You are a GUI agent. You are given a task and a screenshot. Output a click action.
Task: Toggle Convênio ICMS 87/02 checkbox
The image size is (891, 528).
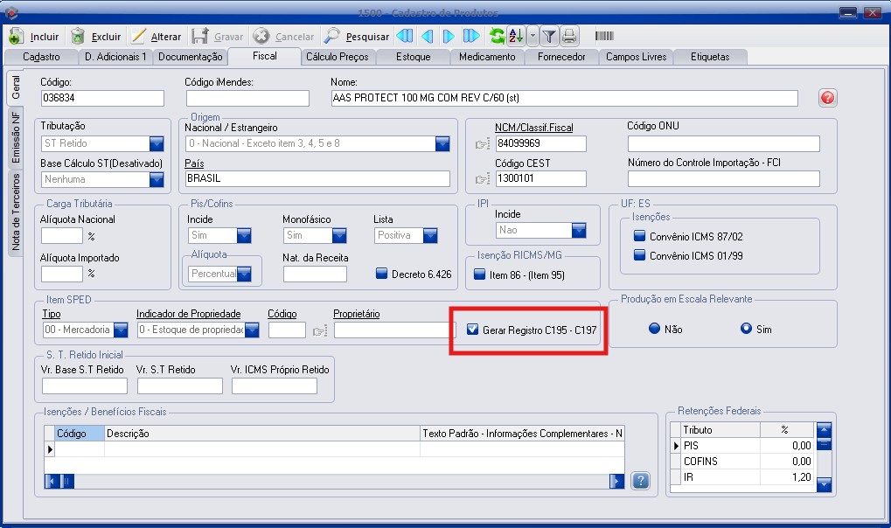(639, 236)
